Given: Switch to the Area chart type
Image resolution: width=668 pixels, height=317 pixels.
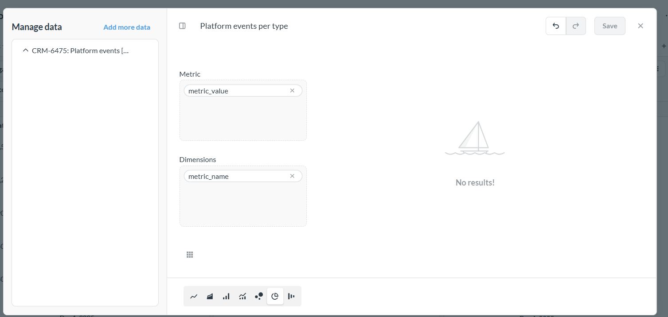Looking at the screenshot, I should (x=210, y=296).
